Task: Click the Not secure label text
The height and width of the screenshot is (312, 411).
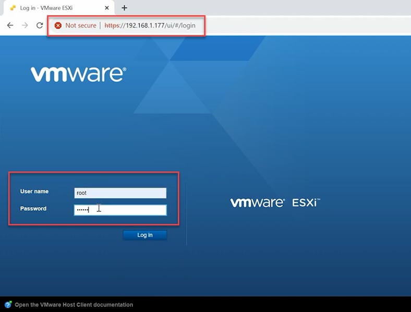Action: click(81, 26)
